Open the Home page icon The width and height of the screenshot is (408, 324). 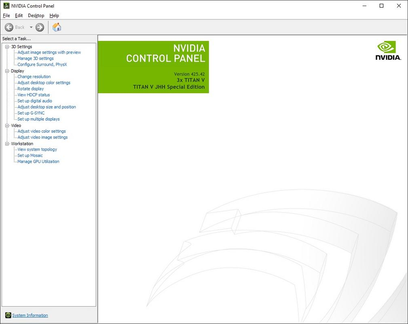pyautogui.click(x=57, y=27)
